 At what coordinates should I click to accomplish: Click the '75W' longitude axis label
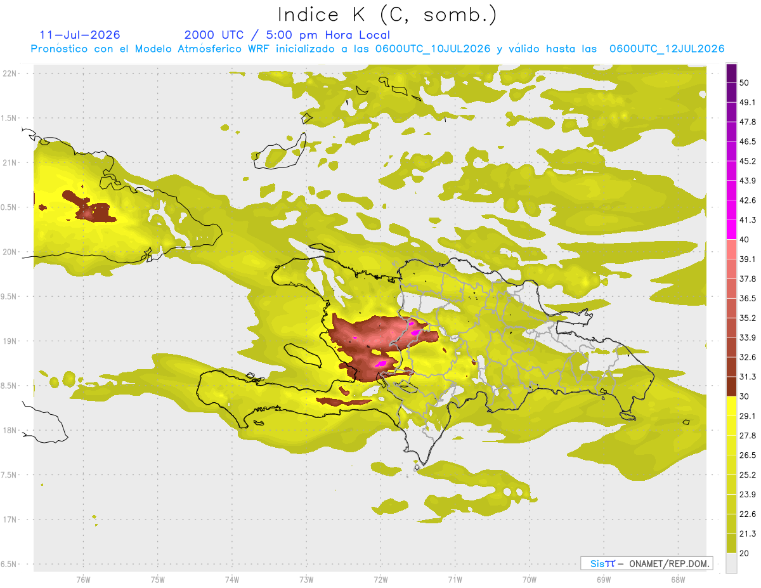158,579
